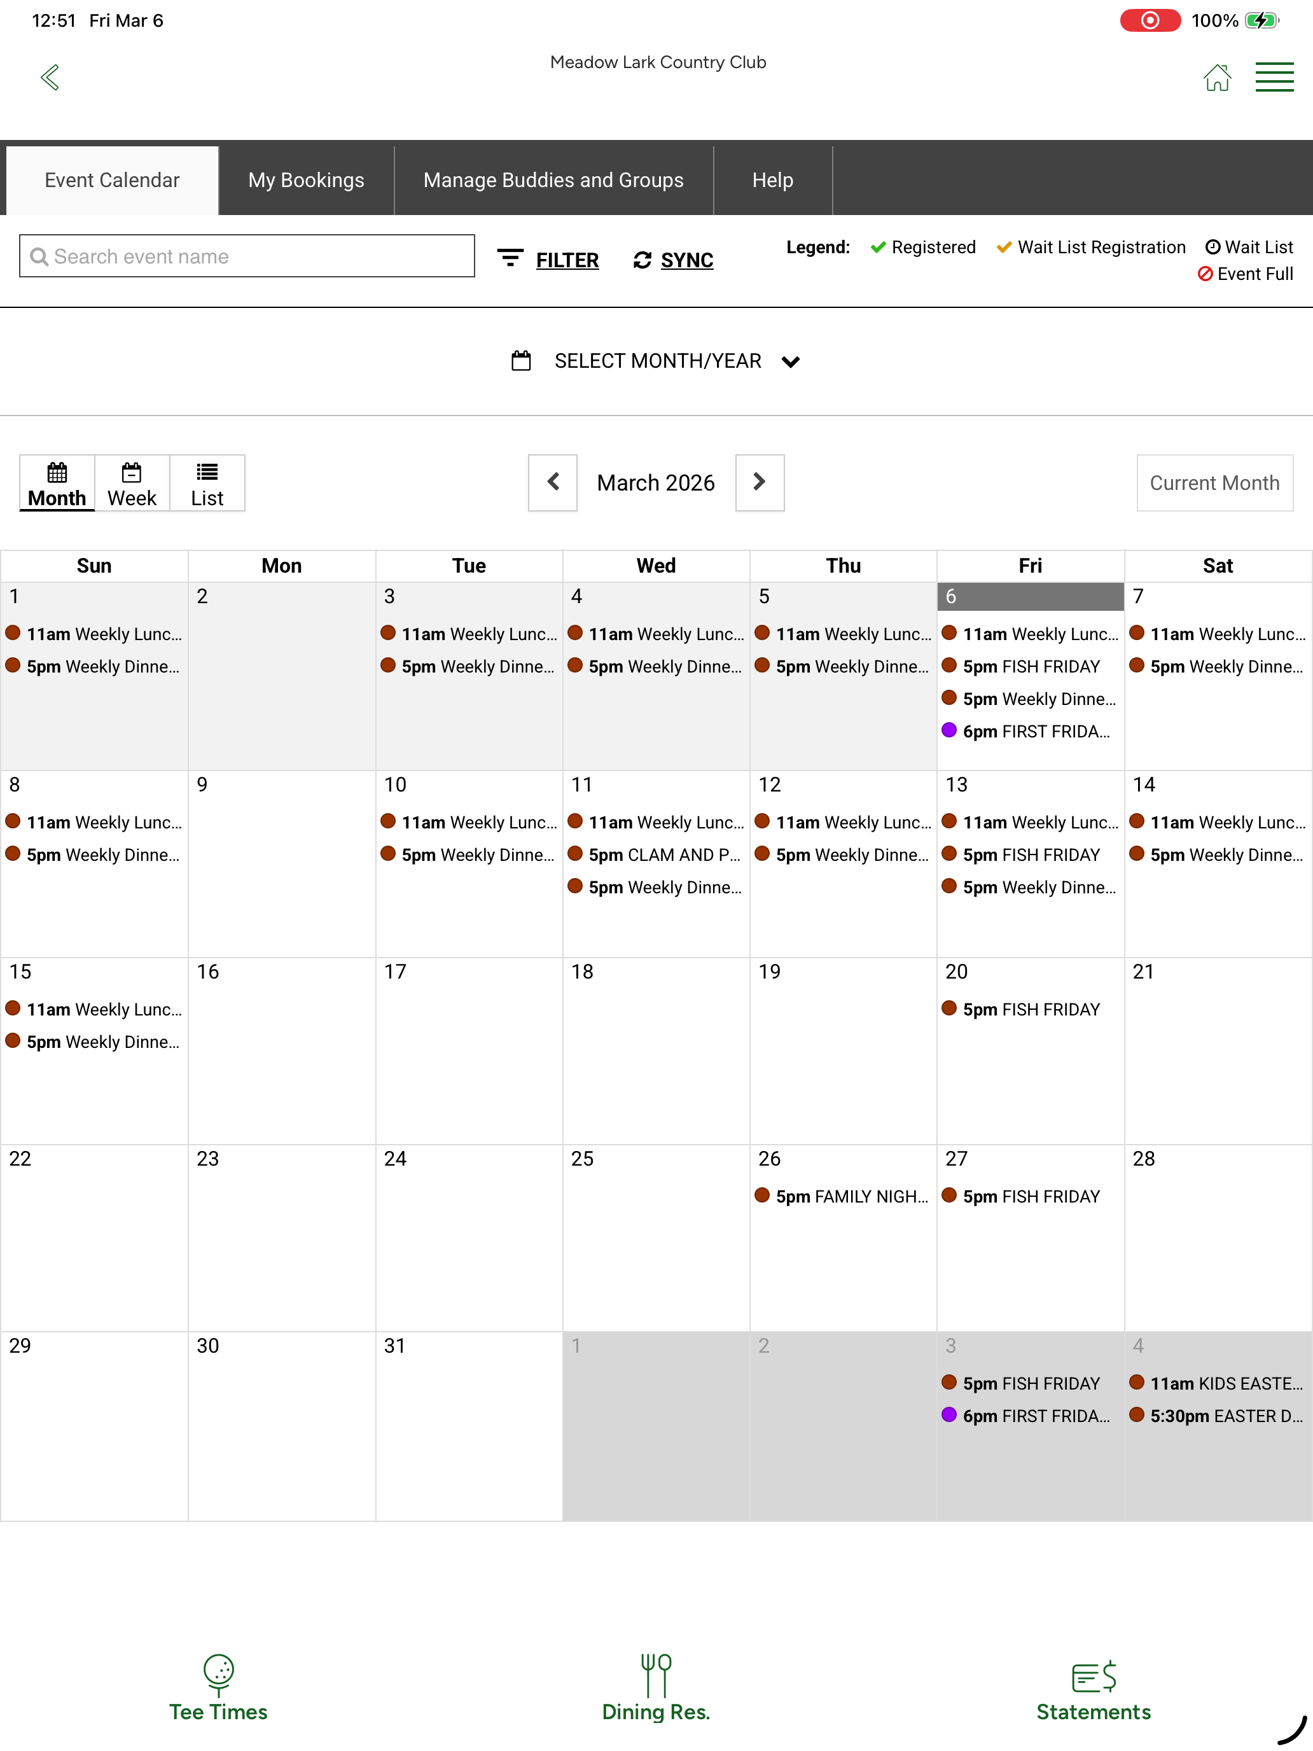Click inside Search event name field
This screenshot has height=1751, width=1313.
click(x=247, y=256)
